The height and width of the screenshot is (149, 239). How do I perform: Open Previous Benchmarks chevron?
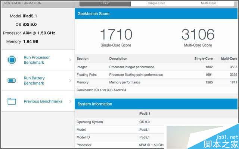[x=70, y=101]
